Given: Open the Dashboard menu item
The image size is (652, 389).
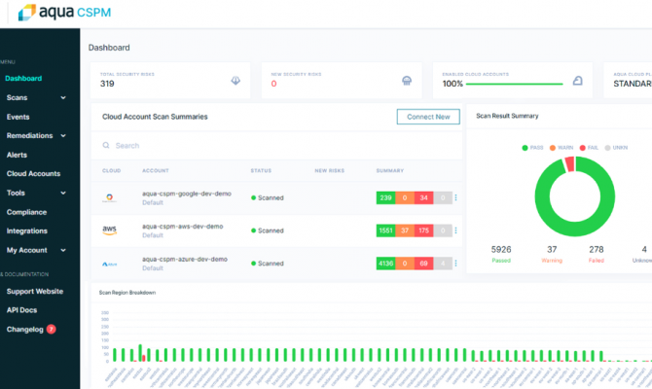Looking at the screenshot, I should pos(23,78).
